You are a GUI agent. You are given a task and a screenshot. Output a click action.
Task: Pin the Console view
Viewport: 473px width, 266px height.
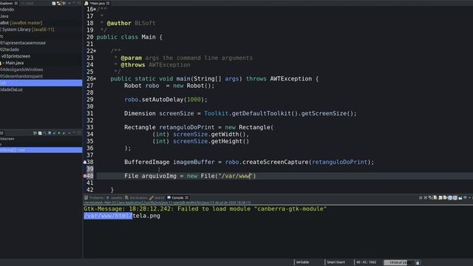point(460,198)
